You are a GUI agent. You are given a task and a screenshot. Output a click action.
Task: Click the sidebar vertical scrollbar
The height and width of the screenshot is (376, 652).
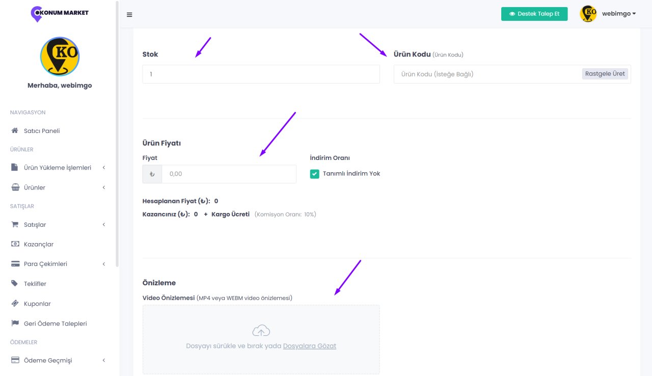click(x=118, y=134)
